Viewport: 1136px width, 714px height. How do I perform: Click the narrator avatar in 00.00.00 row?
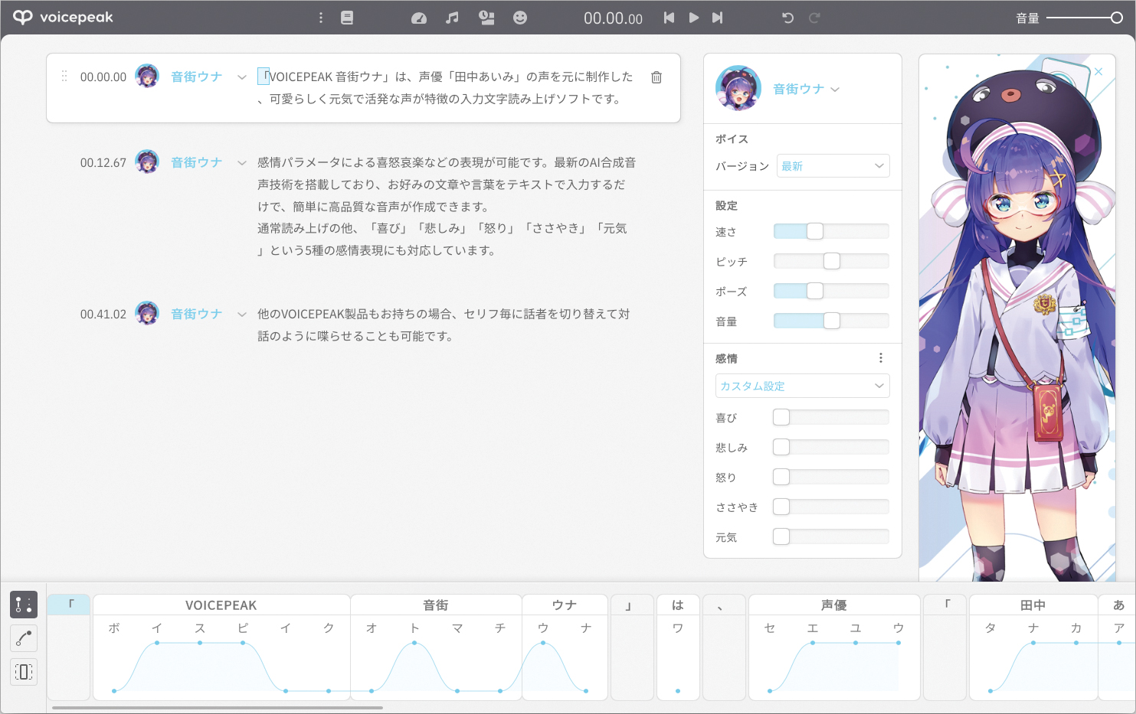pos(147,77)
